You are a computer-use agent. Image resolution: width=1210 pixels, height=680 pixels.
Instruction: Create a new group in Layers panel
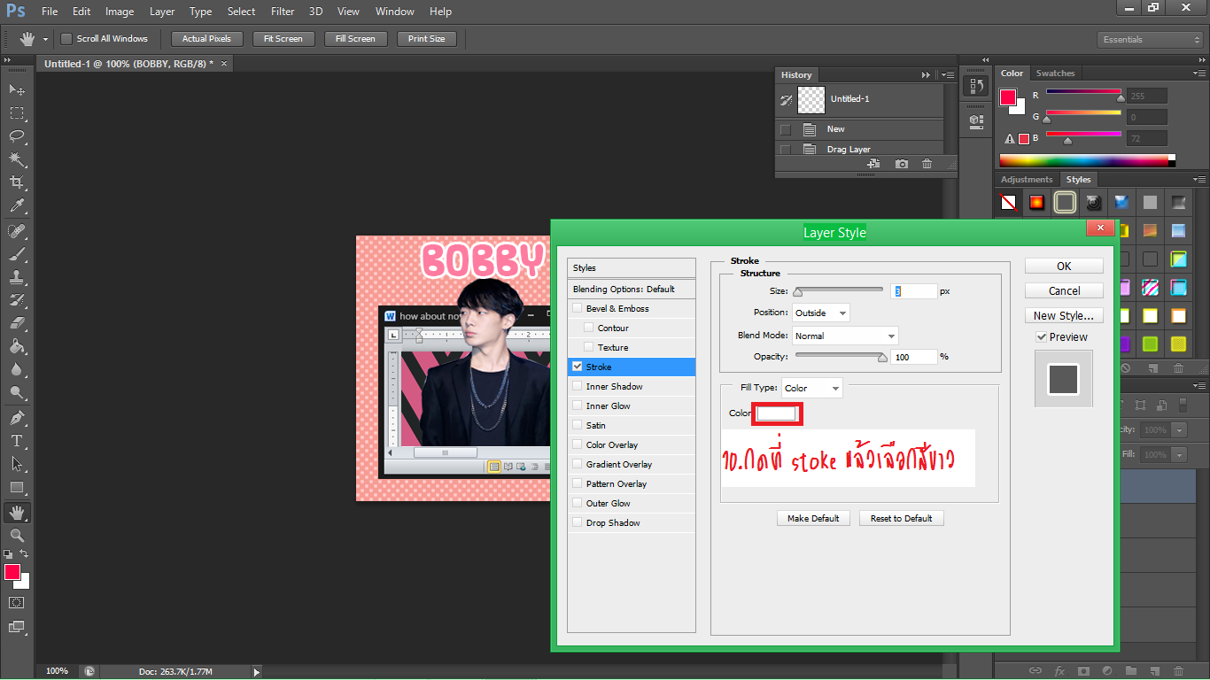click(1131, 670)
